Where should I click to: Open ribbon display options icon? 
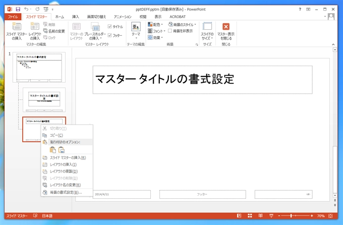[x=308, y=9]
